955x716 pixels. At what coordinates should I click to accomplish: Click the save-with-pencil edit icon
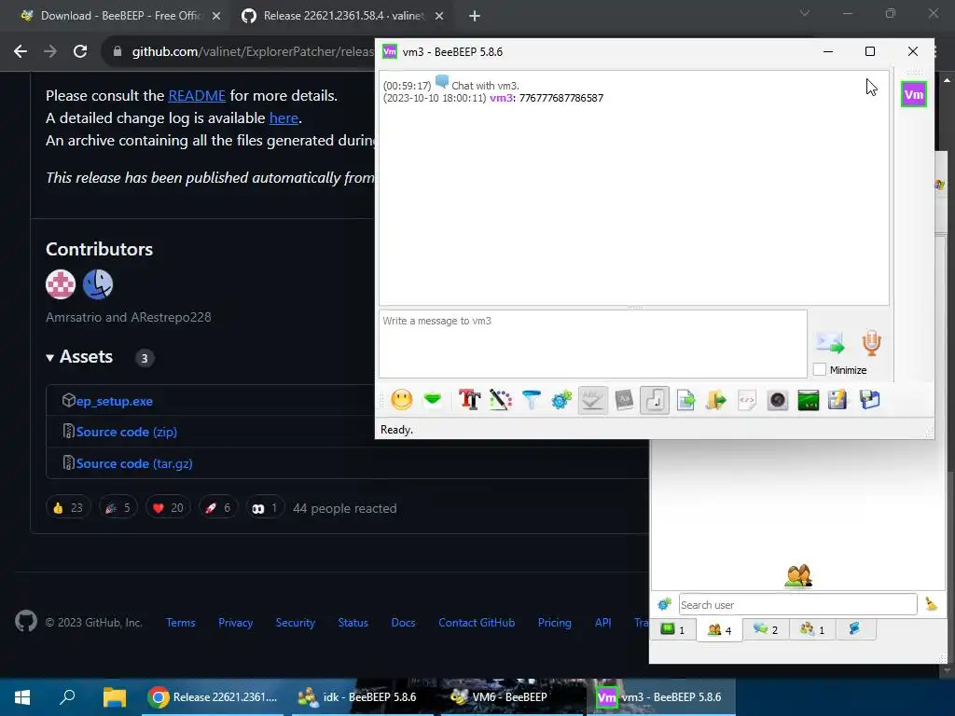click(838, 400)
